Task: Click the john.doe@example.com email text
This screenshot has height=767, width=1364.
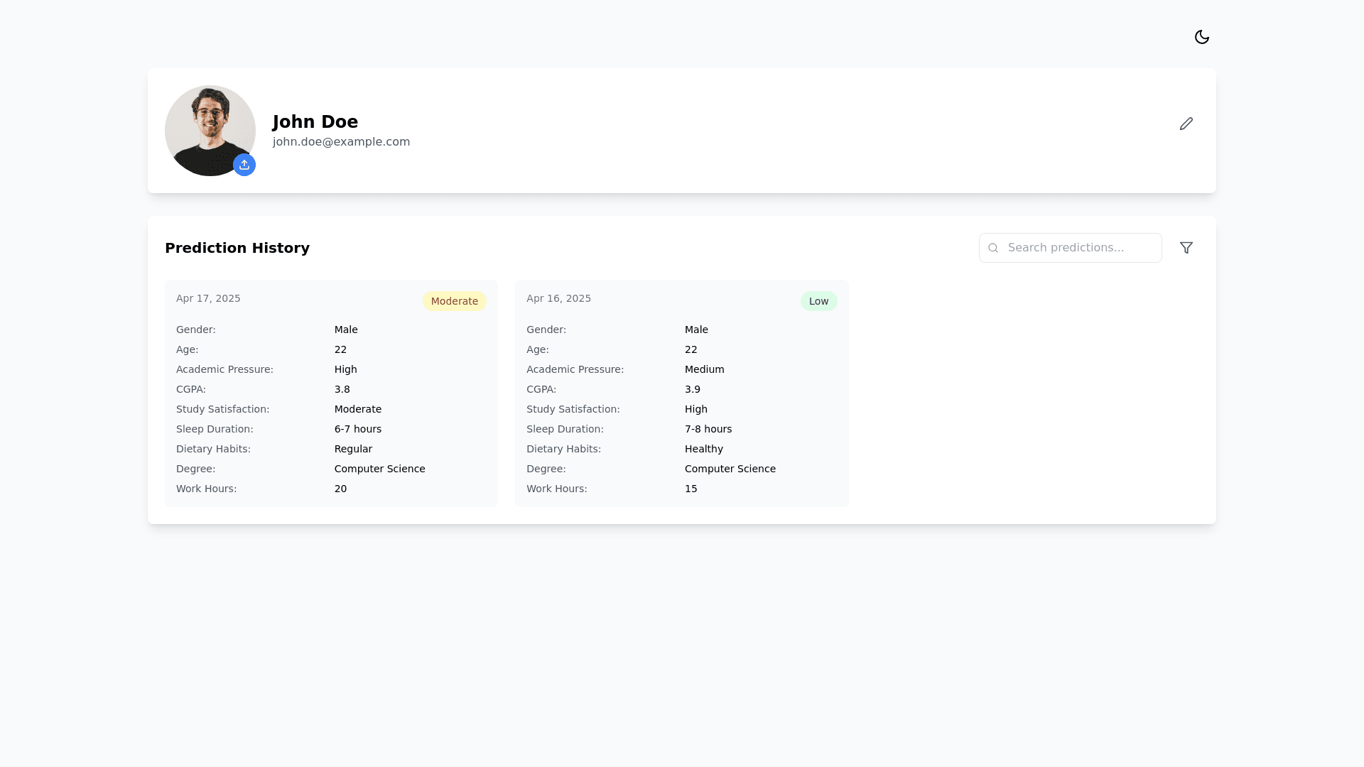Action: pos(341,142)
